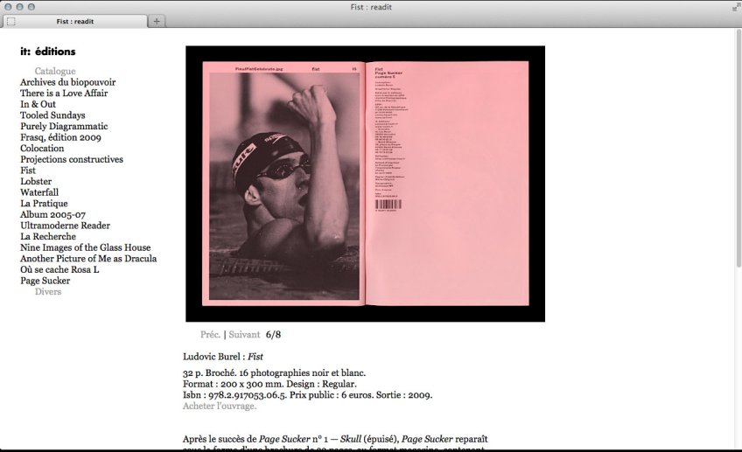Go to previous image with Préc.
Screen dimensions: 742x452
(x=210, y=335)
